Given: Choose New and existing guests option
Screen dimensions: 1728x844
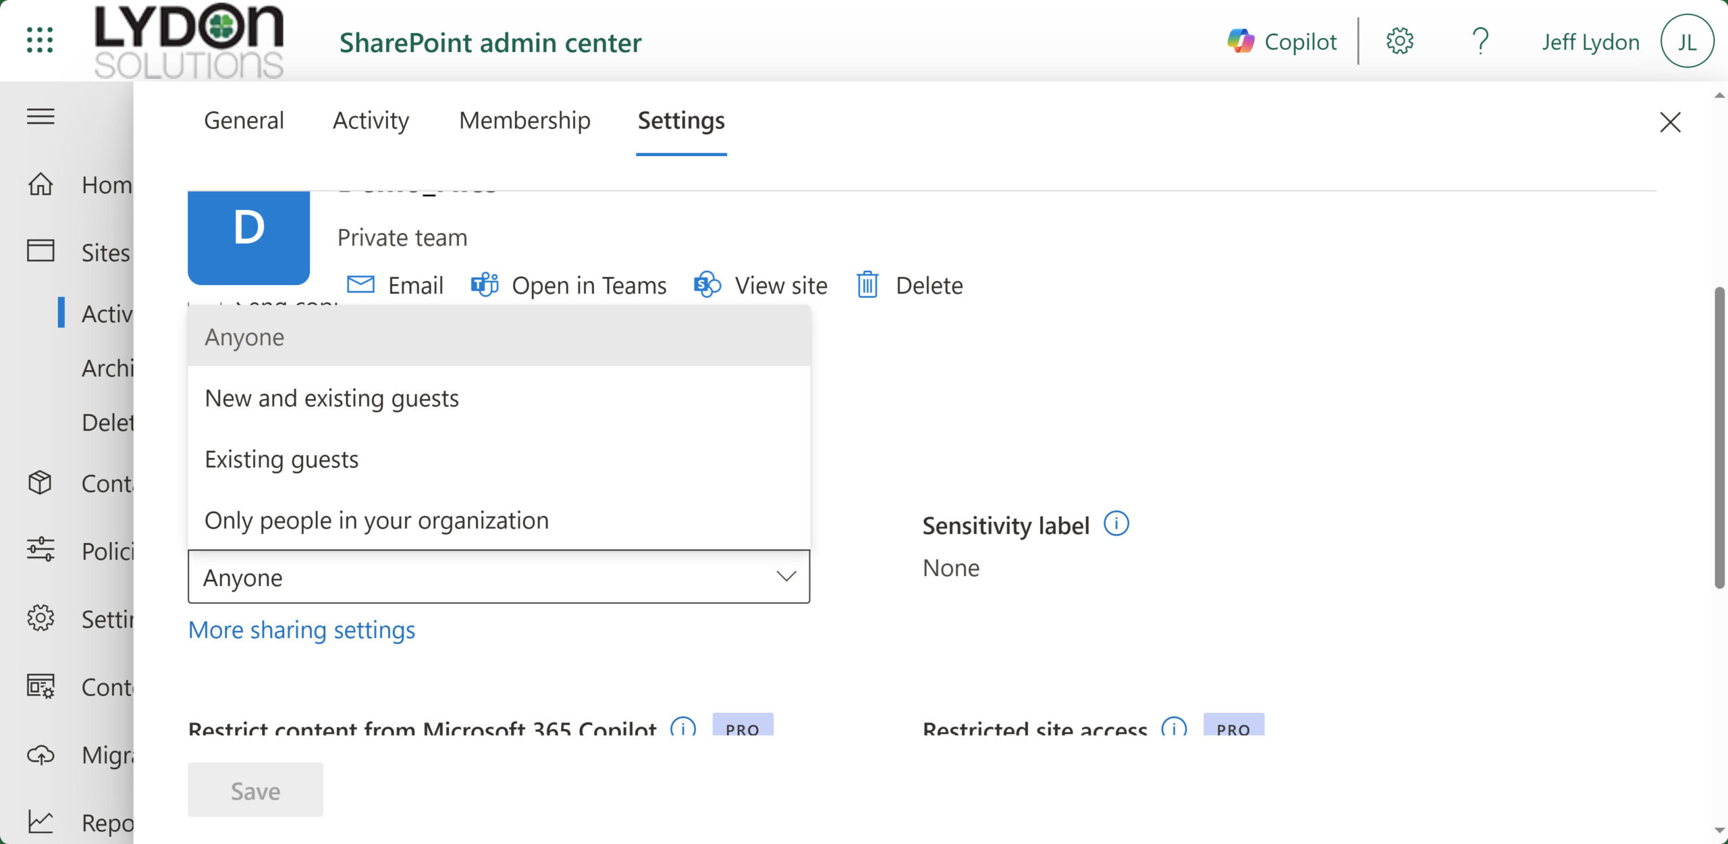Looking at the screenshot, I should coord(499,398).
